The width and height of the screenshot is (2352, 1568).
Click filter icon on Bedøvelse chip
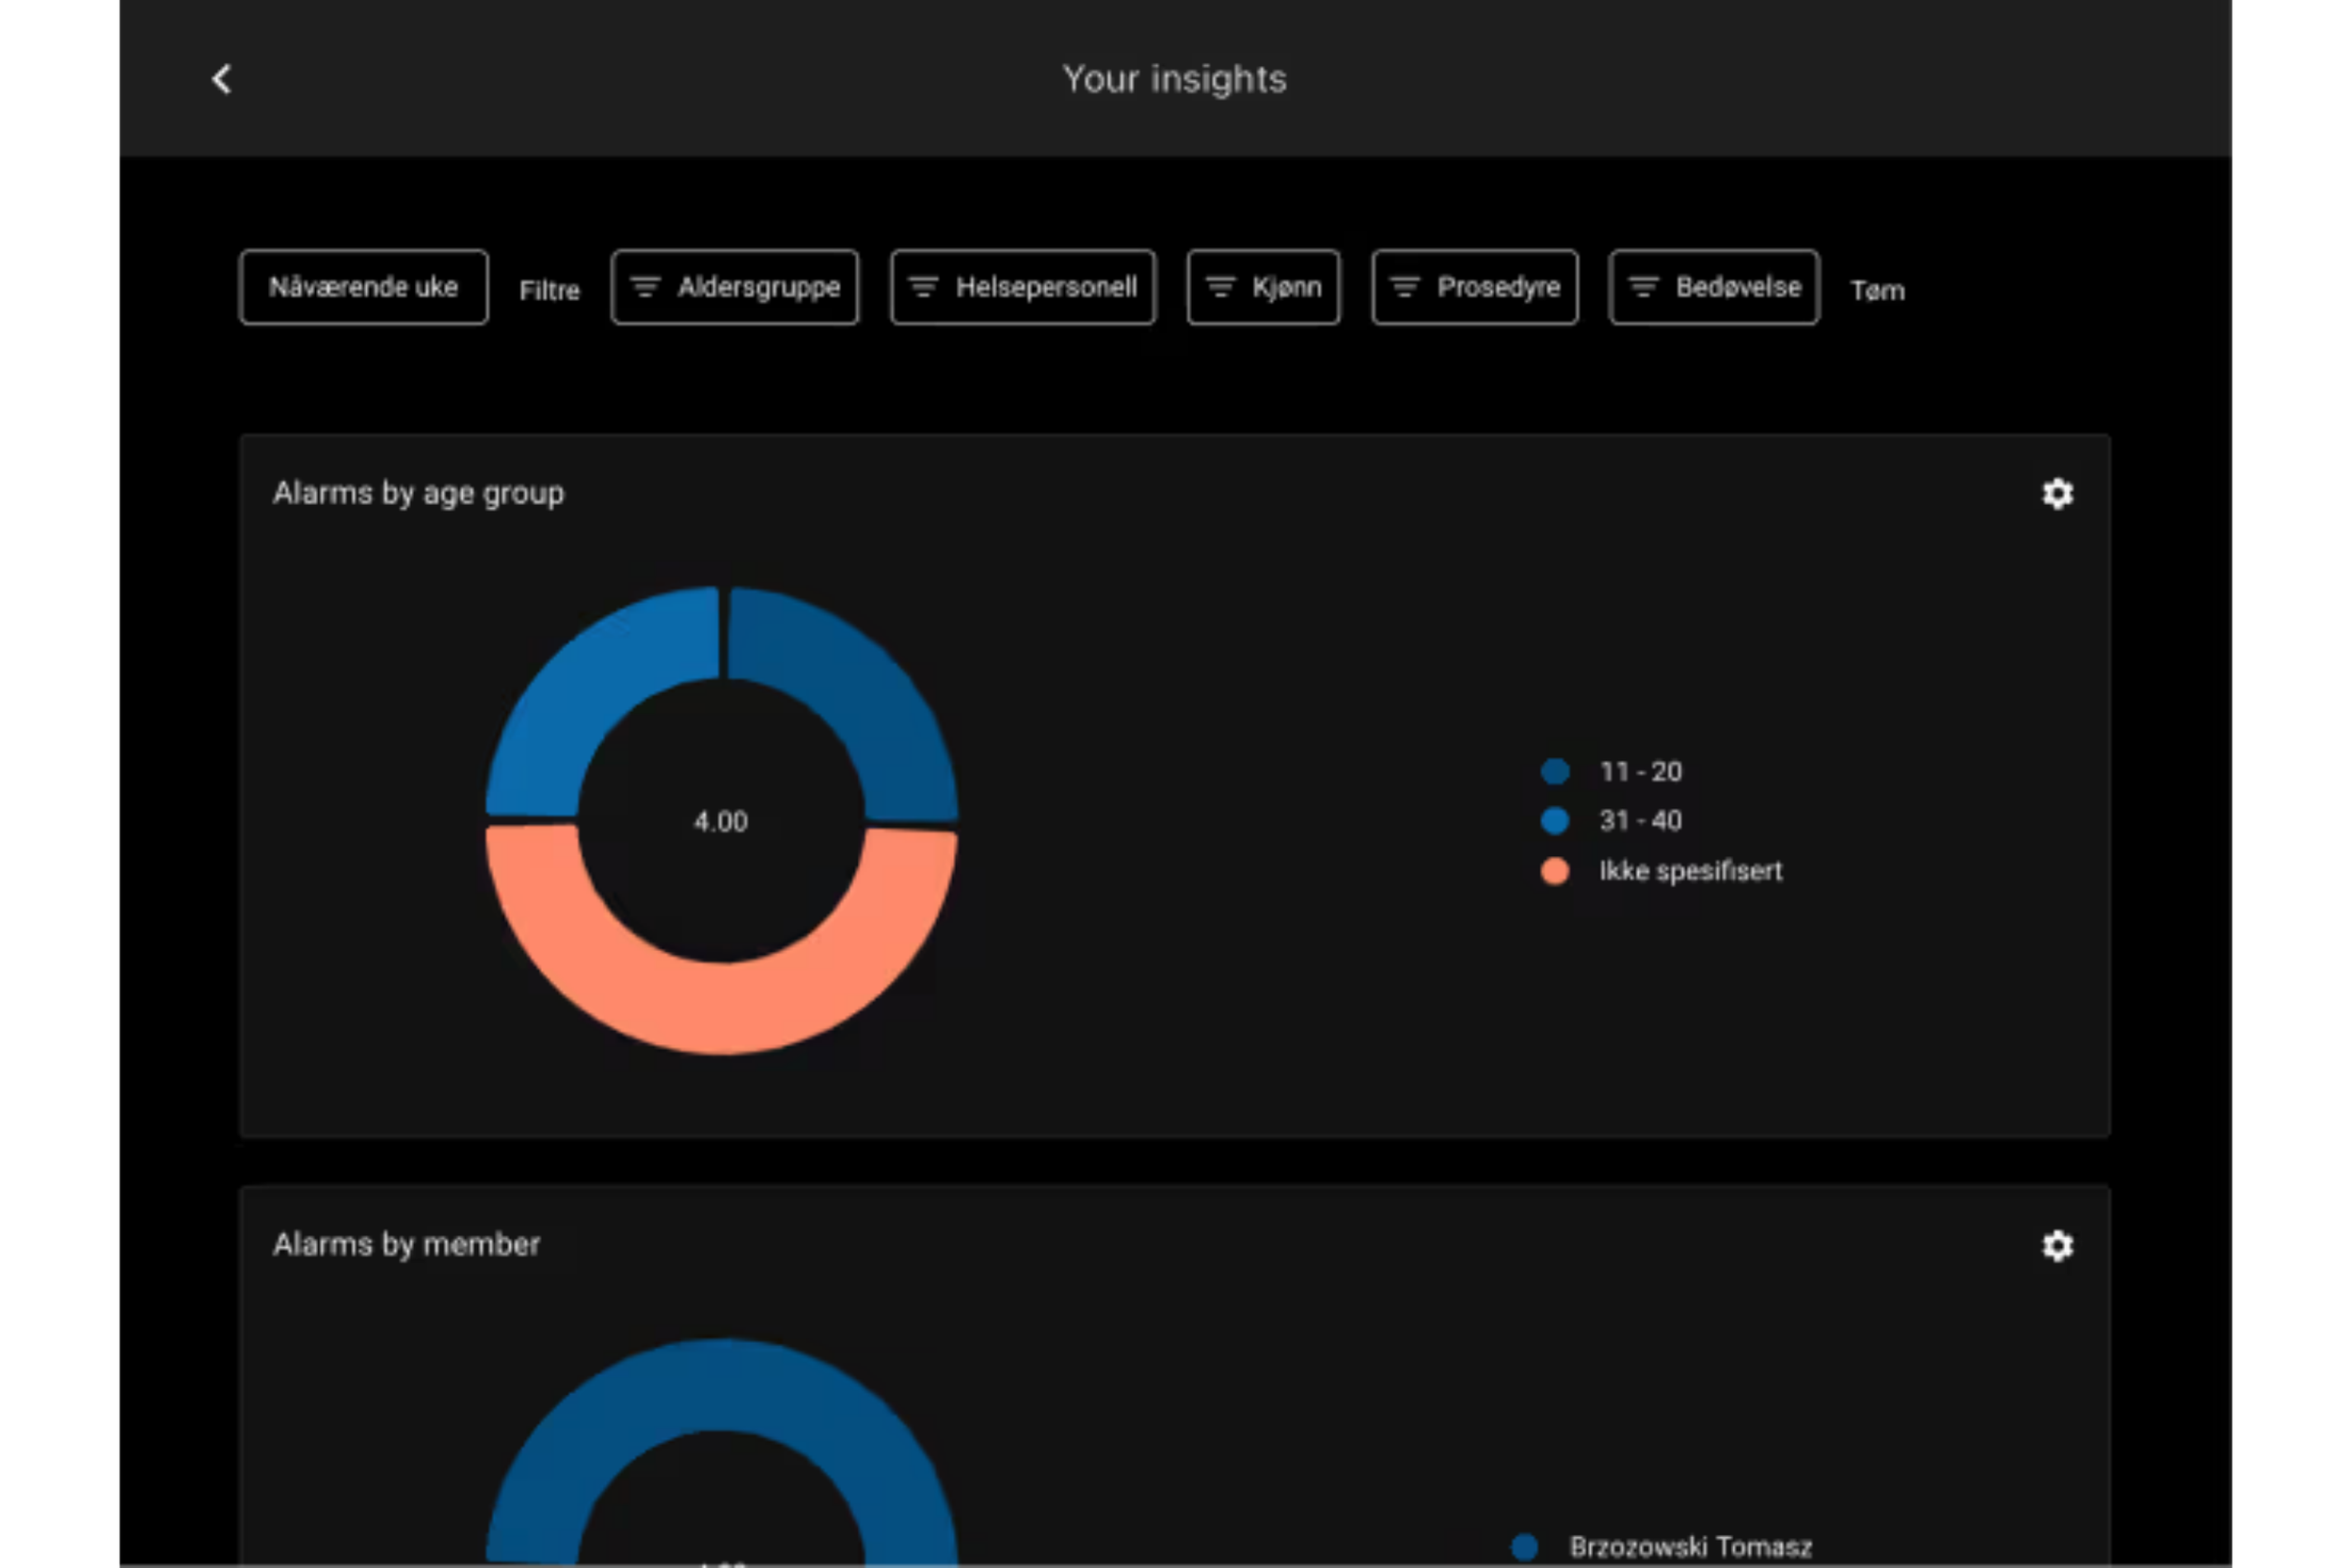(x=1643, y=288)
